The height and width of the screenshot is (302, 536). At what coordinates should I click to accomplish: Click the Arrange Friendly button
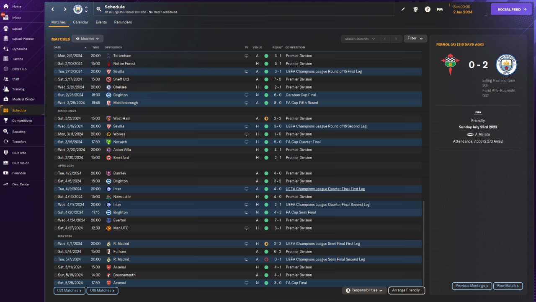click(x=407, y=290)
